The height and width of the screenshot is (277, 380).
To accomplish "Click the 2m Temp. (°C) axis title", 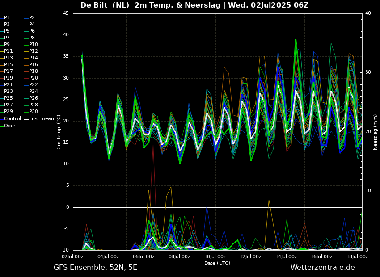I will click(x=59, y=132).
